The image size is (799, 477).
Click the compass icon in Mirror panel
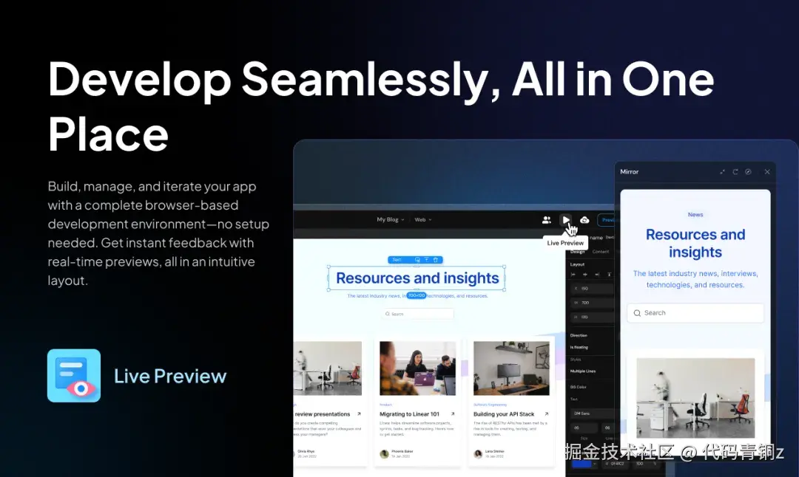[748, 172]
